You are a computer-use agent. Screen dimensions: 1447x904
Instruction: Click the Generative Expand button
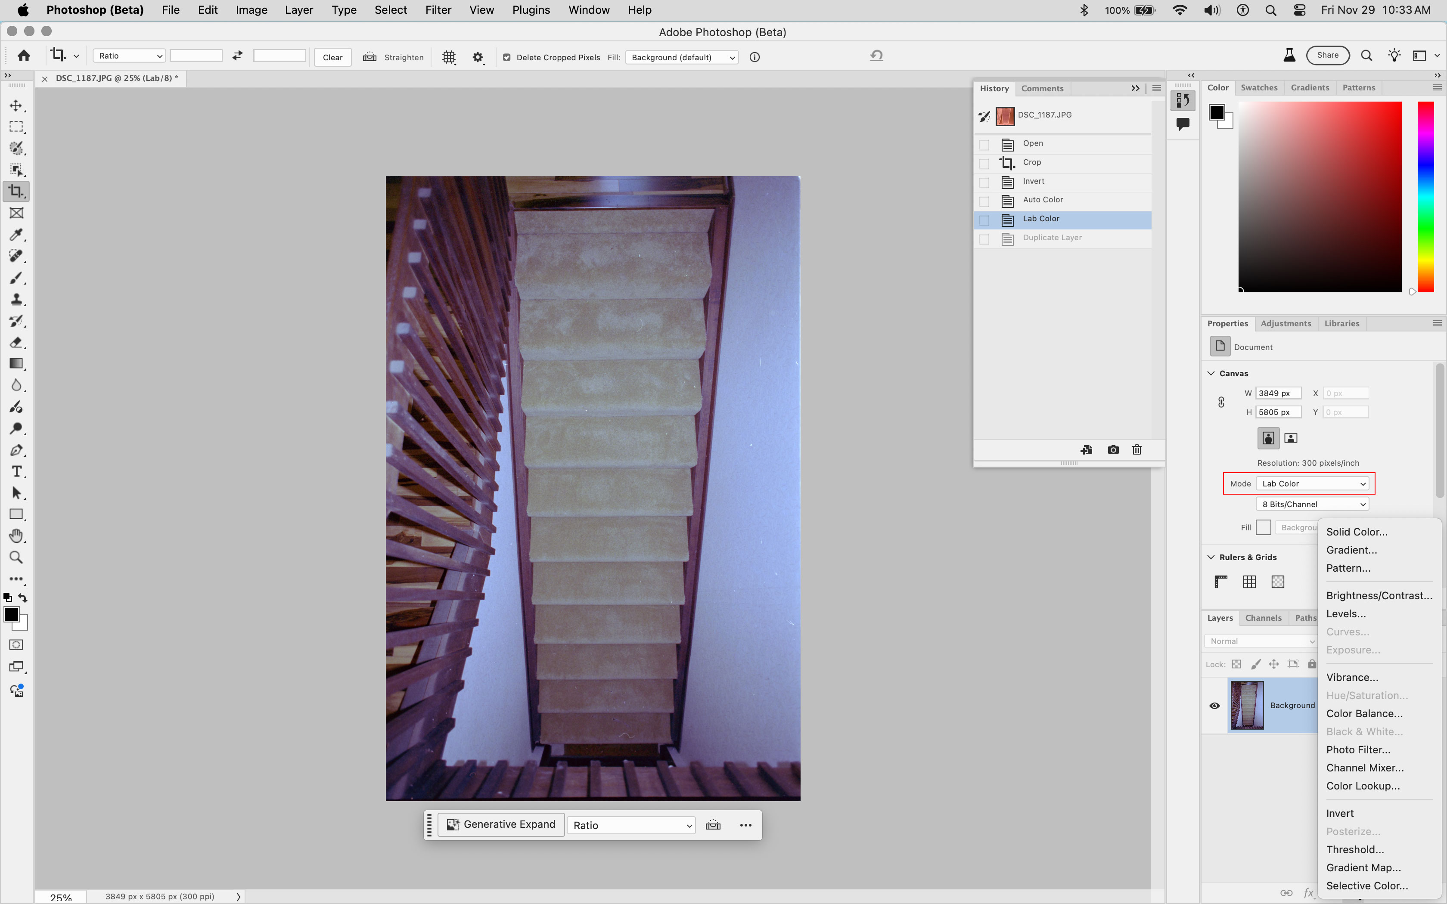501,824
